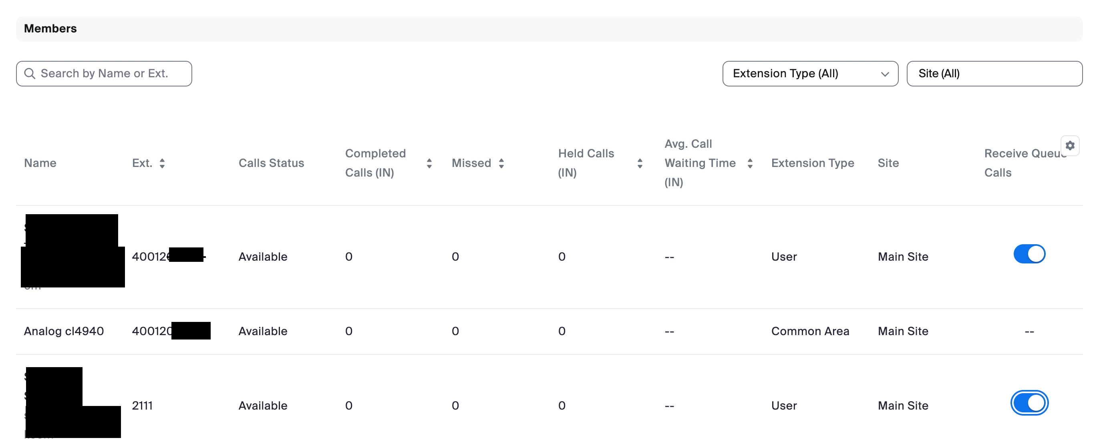Click the Common Area extension type cell

[x=810, y=331]
